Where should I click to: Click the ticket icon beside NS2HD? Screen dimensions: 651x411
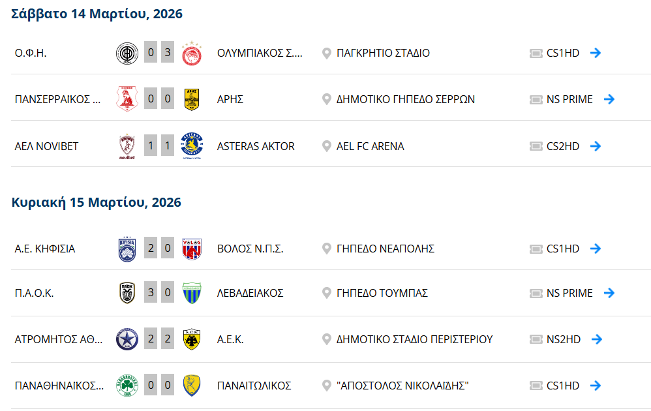(536, 339)
